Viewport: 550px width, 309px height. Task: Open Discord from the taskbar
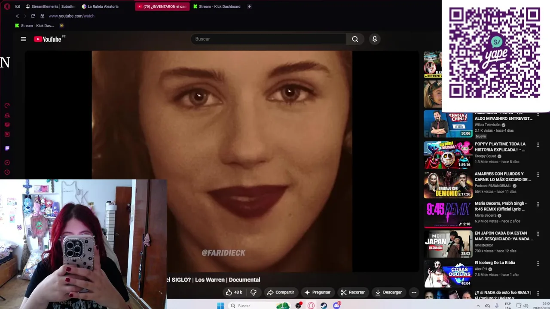point(337,306)
